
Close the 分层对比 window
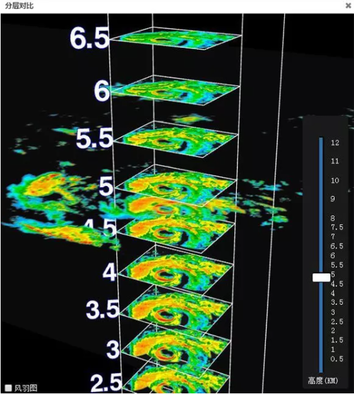(348, 6)
